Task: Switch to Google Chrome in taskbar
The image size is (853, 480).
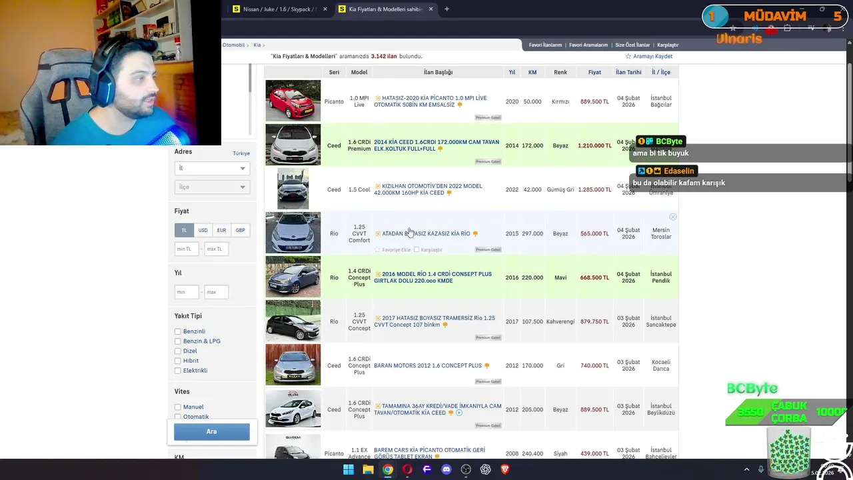Action: (387, 469)
